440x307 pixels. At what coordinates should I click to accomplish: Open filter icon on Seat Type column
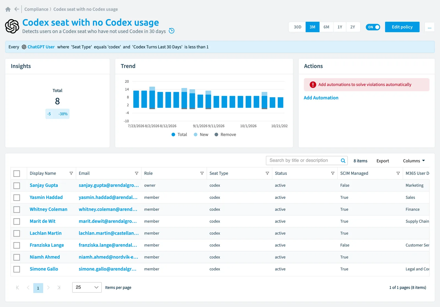[x=267, y=173]
